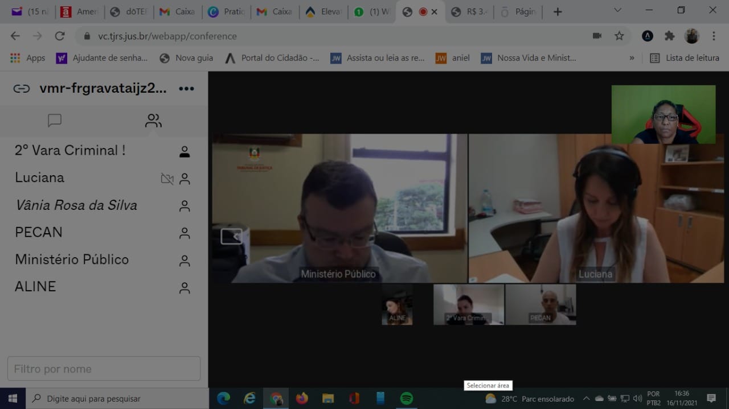Open the chat panel icon
Screen dimensions: 729x409
(55, 121)
